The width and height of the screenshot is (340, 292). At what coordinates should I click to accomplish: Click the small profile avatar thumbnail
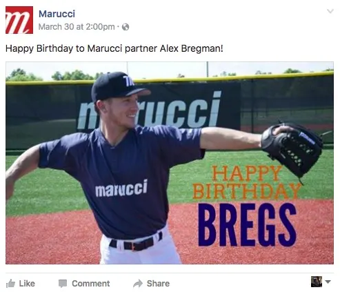pyautogui.click(x=317, y=282)
